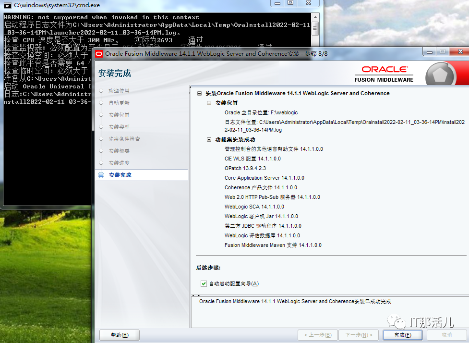Click the 'Web 2.0 HTTP Pub-Sub 服务器' row
This screenshot has height=343, width=469.
pos(272,197)
